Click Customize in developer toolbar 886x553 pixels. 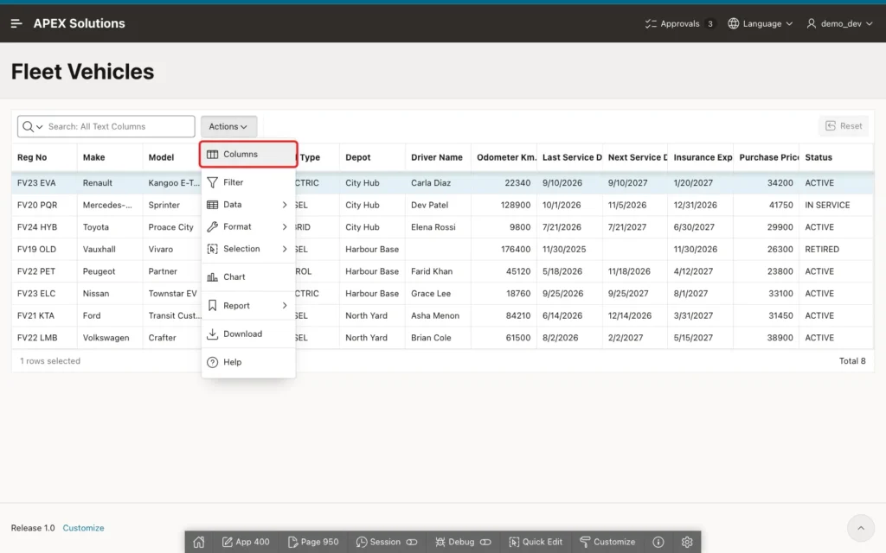click(x=607, y=542)
